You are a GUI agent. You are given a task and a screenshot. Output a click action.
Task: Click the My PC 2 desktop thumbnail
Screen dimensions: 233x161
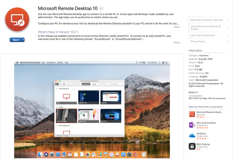[x=111, y=116]
